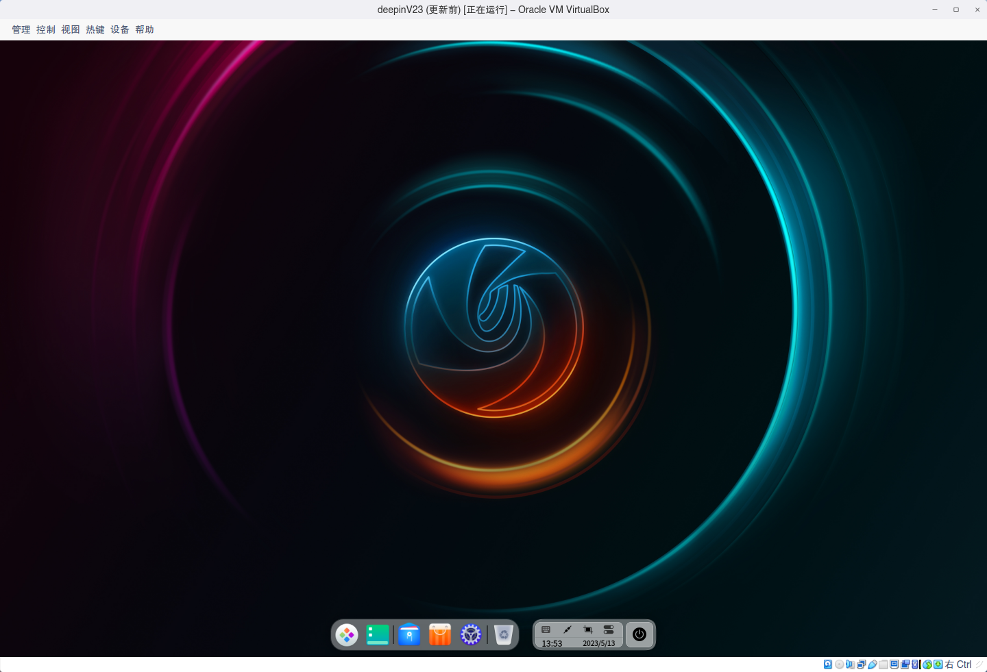Open the 帮助 menu dropdown
Screen dimensions: 987x672
click(145, 29)
